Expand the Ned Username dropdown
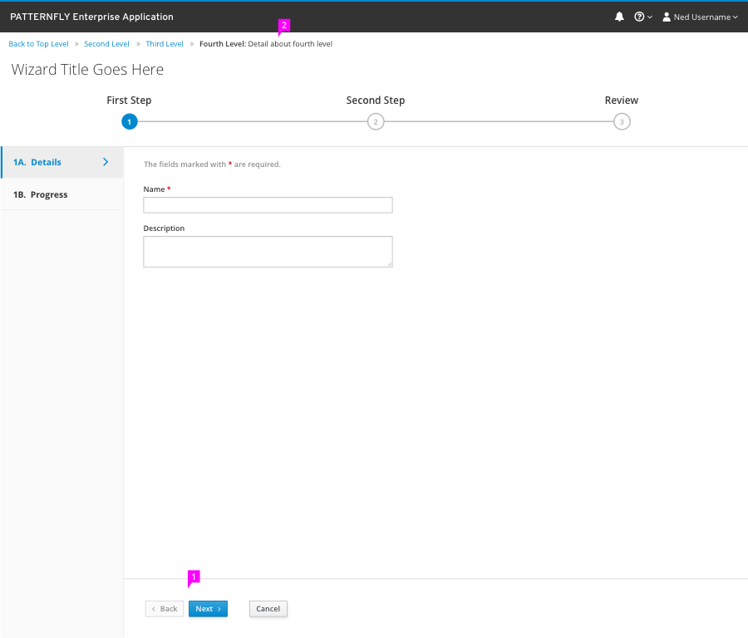The width and height of the screenshot is (748, 638). pos(701,17)
